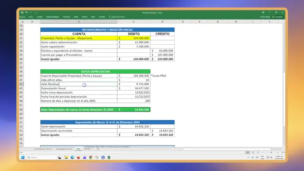The height and width of the screenshot is (171, 304).
Task: Select the DATOS DEPRECIACIÓN header cell
Action: click(95, 72)
